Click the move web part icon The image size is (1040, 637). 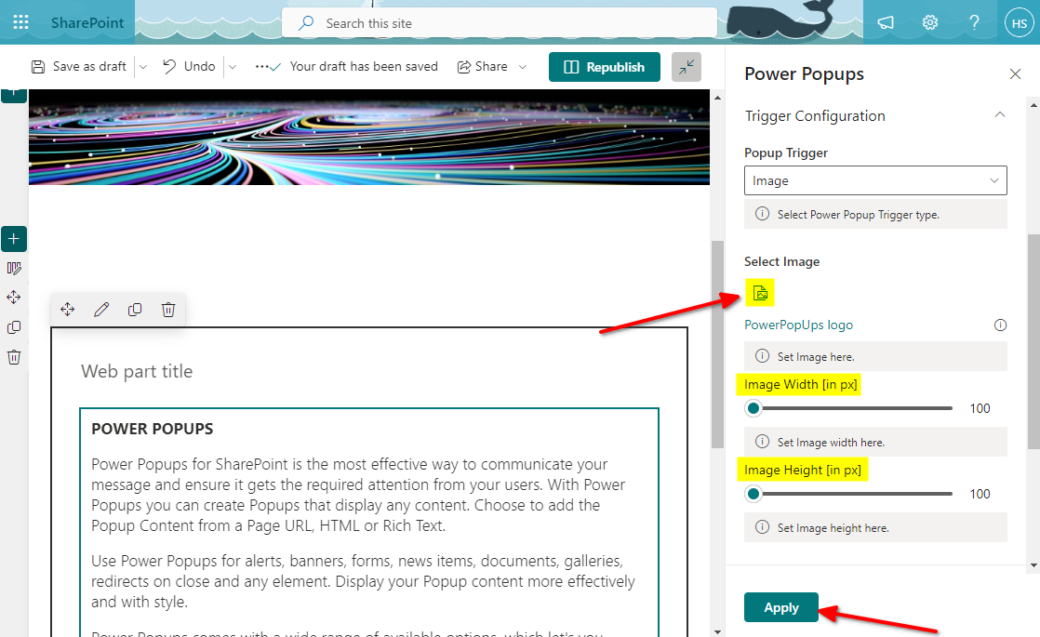tap(68, 309)
